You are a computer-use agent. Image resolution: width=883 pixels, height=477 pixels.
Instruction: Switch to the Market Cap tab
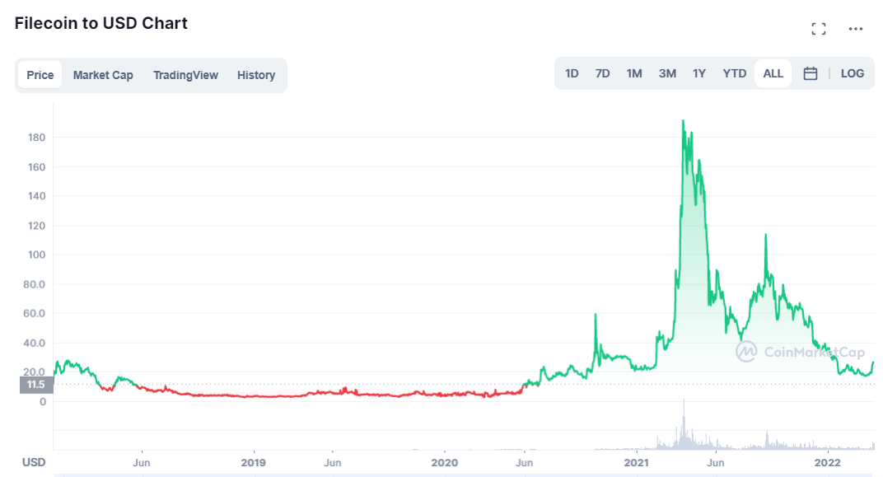[x=103, y=75]
